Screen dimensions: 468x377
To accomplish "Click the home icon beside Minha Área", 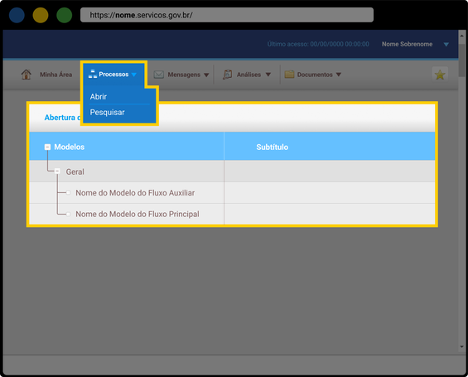I will coord(27,75).
